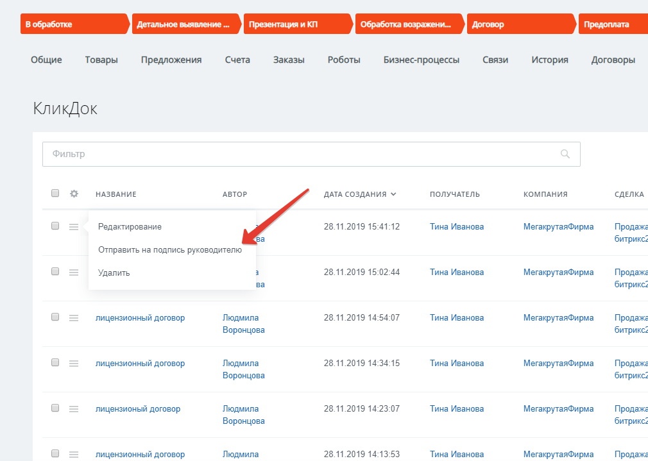Open Тина Иванова recipient link in first row

457,226
